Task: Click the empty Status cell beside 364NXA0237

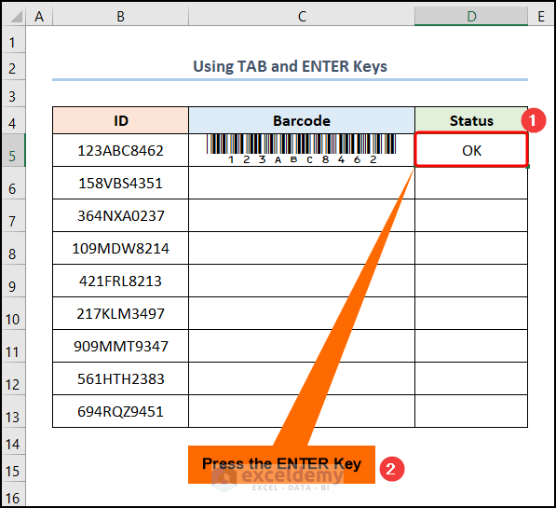Action: [x=471, y=215]
